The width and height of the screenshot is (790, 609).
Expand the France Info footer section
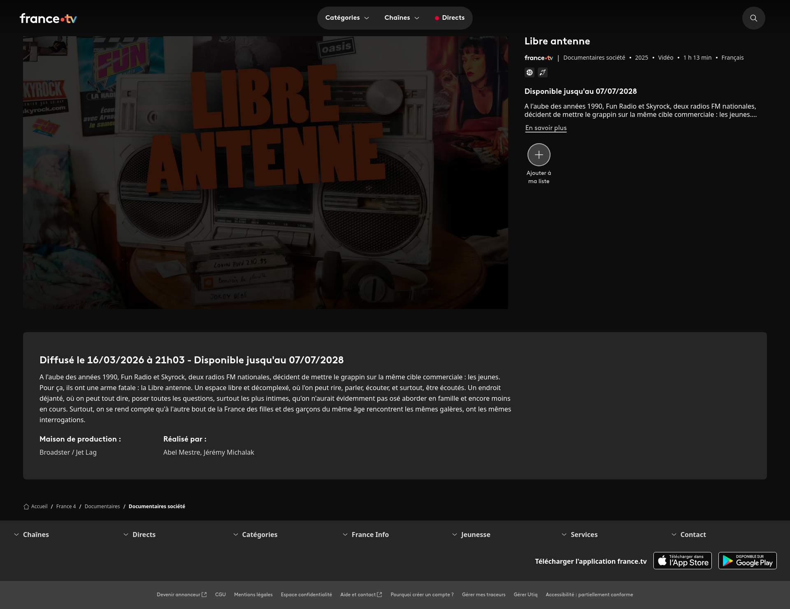pyautogui.click(x=370, y=535)
